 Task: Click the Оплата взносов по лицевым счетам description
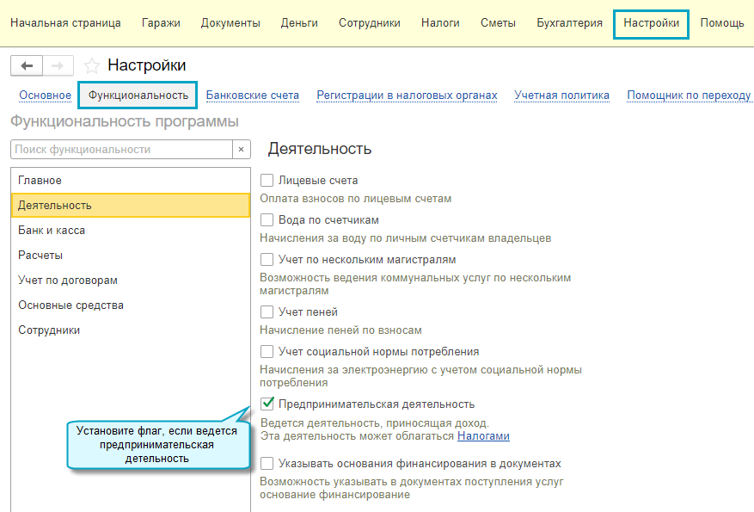355,199
